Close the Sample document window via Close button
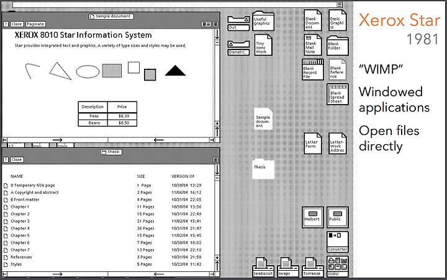Screen dimensions: 447x280 [x=17, y=24]
